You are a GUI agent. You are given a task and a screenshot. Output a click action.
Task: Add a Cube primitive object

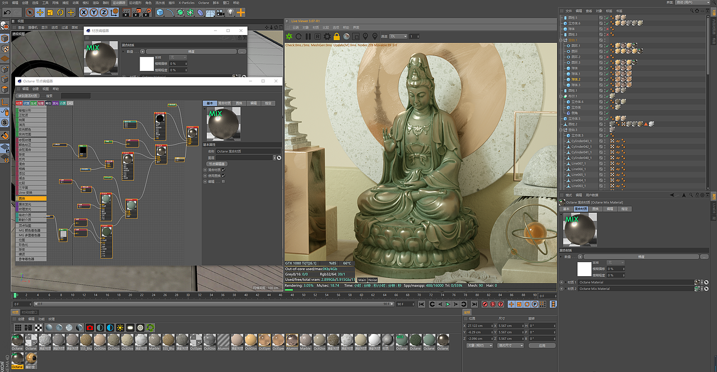click(160, 12)
